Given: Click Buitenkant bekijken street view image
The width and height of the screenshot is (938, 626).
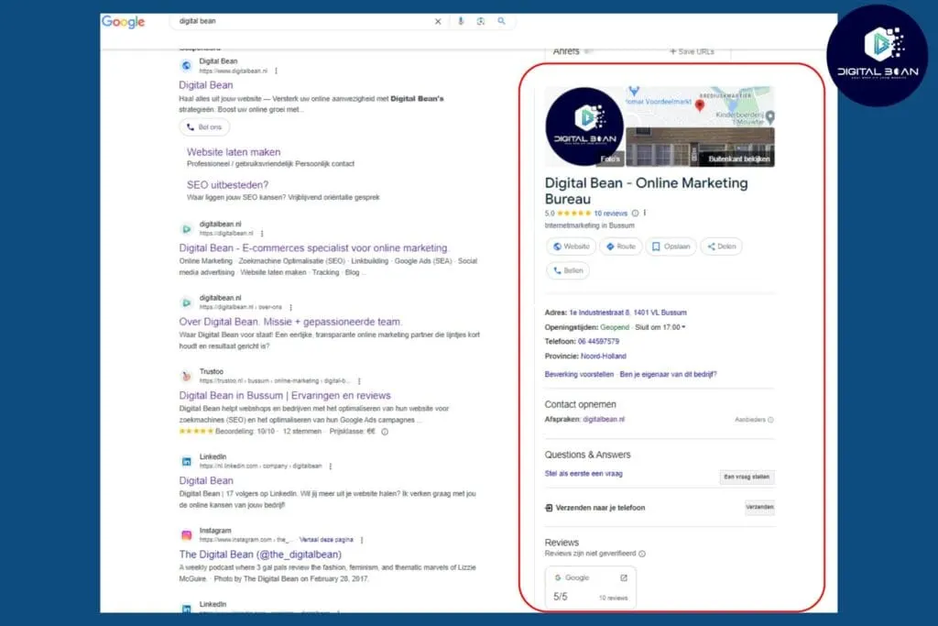Looking at the screenshot, I should [x=700, y=147].
